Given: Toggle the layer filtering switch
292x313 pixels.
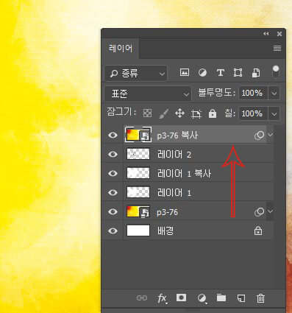Looking at the screenshot, I should pos(276,71).
